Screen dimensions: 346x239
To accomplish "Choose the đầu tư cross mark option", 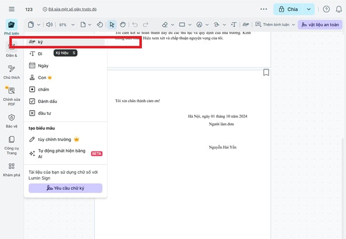I will [x=45, y=113].
